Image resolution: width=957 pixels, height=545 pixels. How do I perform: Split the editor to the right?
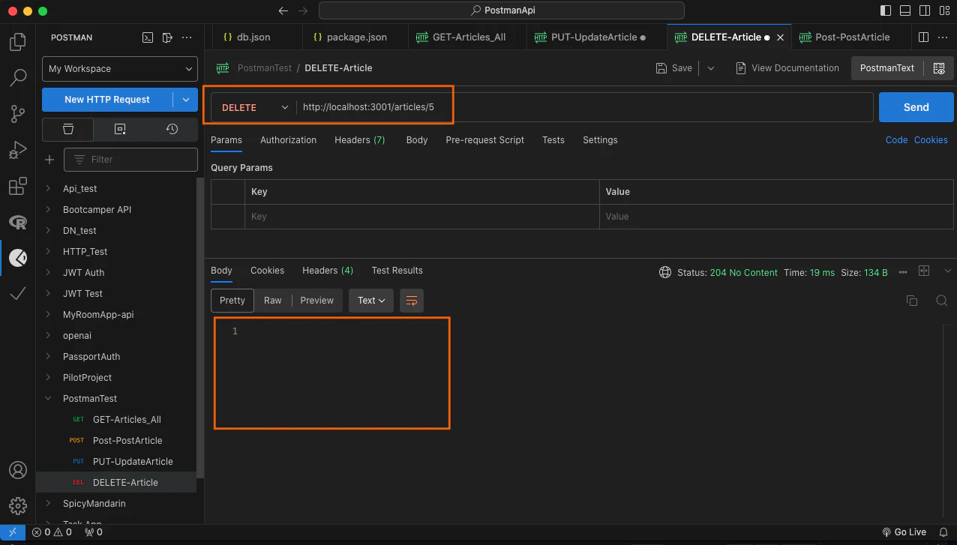pos(923,37)
